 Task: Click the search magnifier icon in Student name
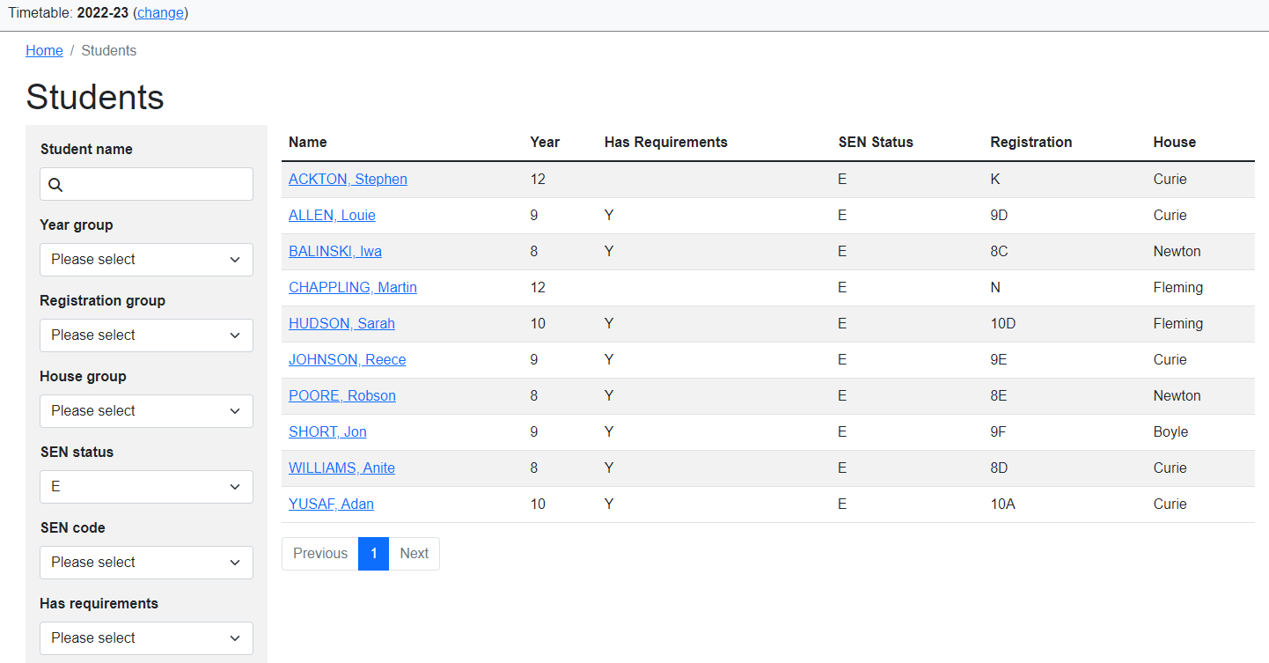pyautogui.click(x=55, y=185)
